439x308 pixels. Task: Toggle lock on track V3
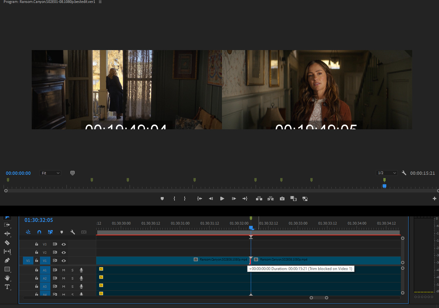pos(37,244)
